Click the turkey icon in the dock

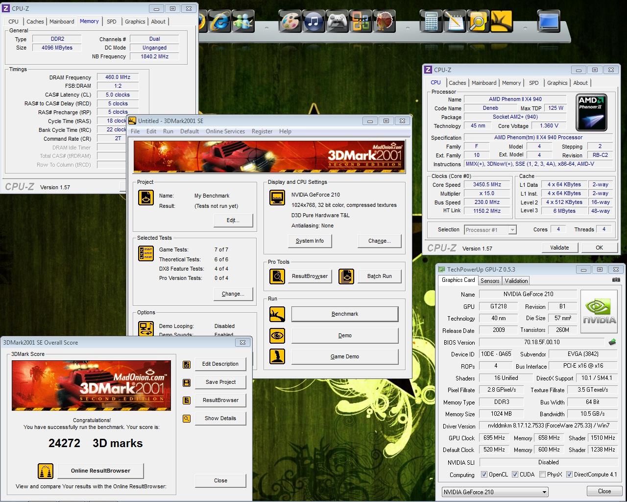point(384,21)
